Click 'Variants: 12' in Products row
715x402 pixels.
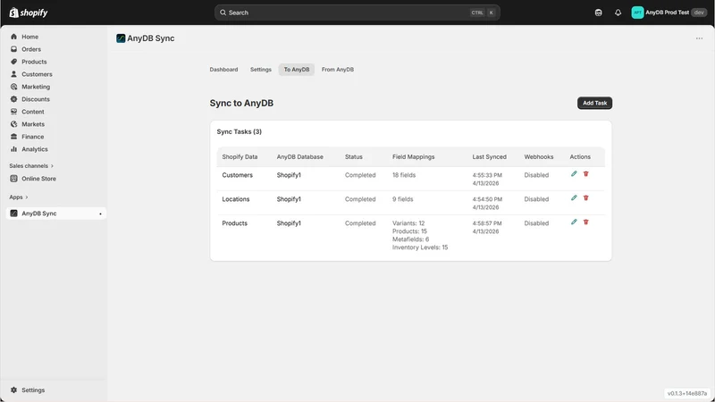[408, 223]
